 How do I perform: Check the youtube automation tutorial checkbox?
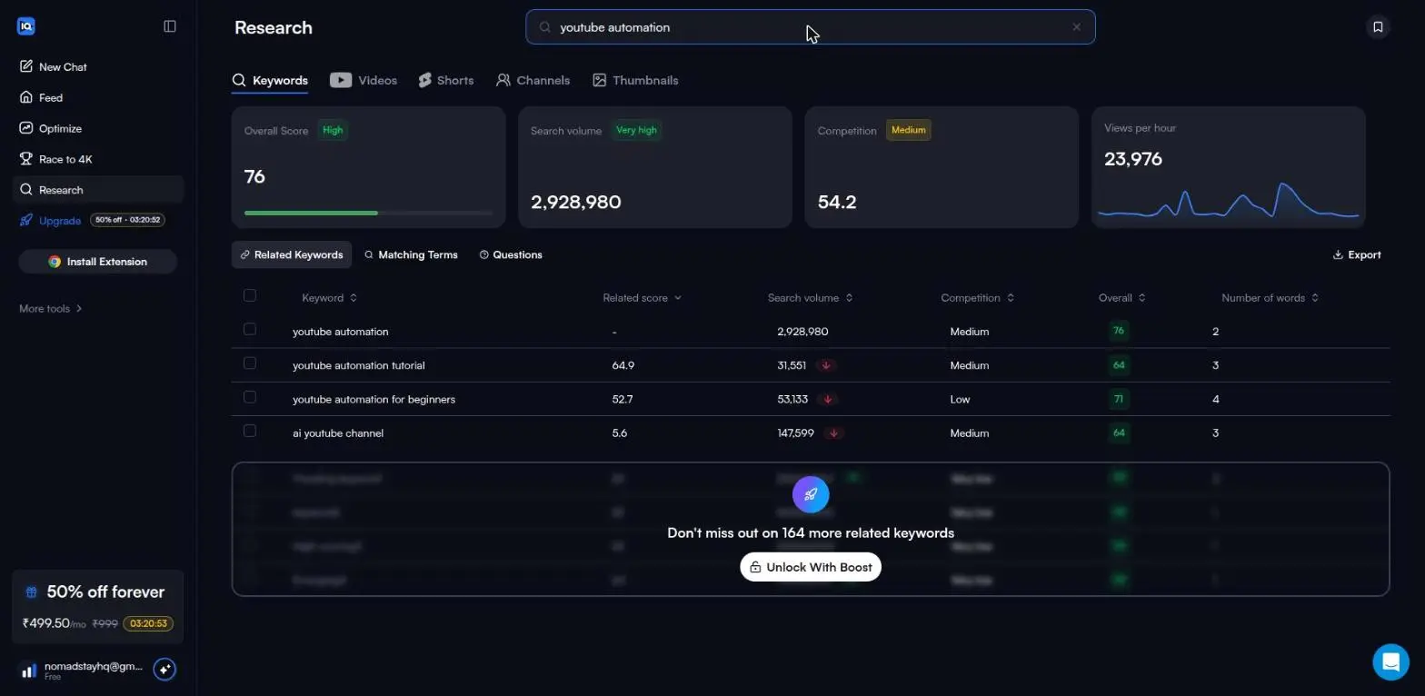pos(250,363)
